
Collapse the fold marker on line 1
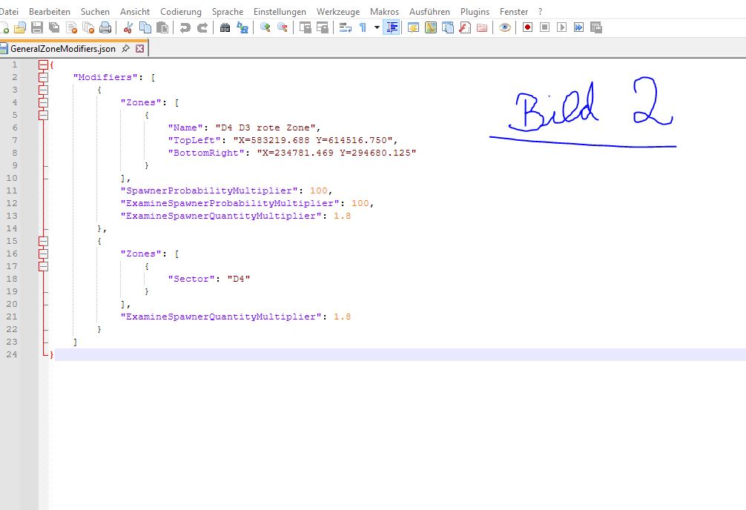tap(43, 64)
